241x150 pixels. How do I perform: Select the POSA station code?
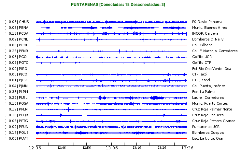[x=24, y=103]
